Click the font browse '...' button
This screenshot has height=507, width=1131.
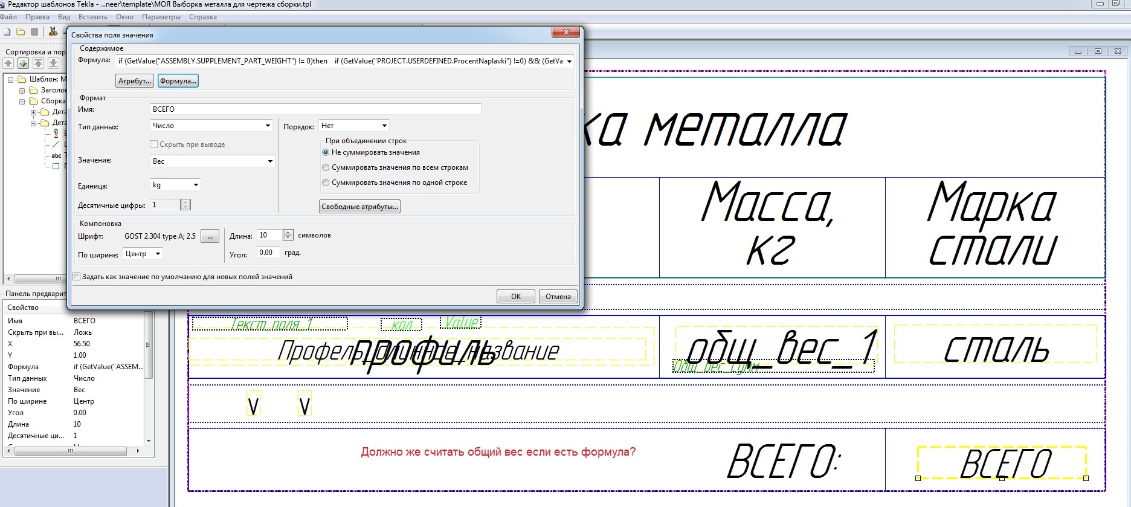(210, 236)
